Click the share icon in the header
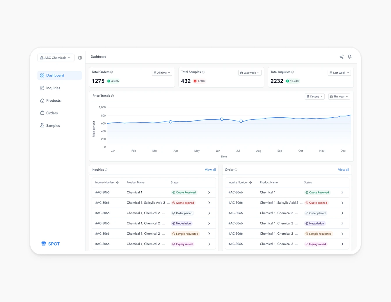391x302 pixels. click(x=341, y=57)
